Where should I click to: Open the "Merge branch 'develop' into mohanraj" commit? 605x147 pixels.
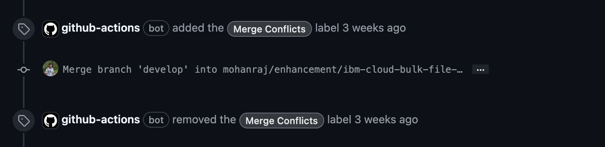pyautogui.click(x=263, y=70)
